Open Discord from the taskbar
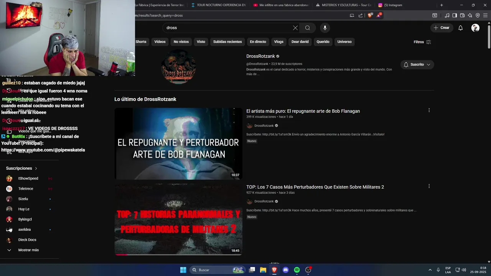 coord(285,270)
